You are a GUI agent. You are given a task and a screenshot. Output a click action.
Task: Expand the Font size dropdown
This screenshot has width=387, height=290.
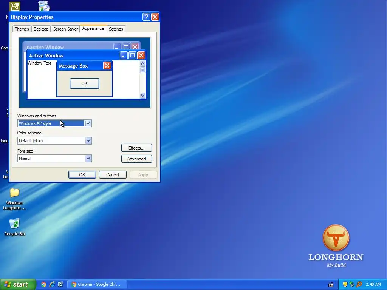(x=88, y=159)
